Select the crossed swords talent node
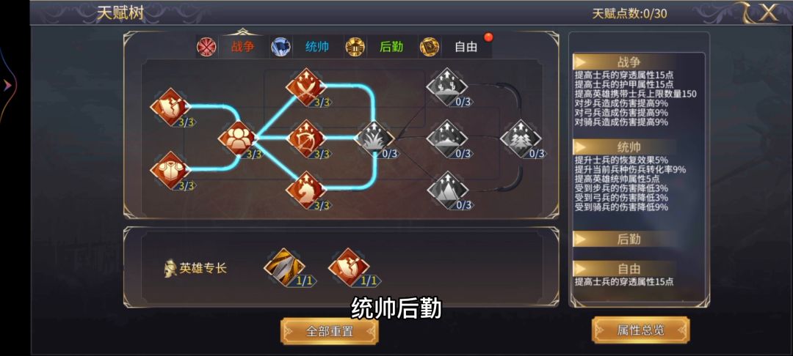This screenshot has height=356, width=793. coord(305,86)
